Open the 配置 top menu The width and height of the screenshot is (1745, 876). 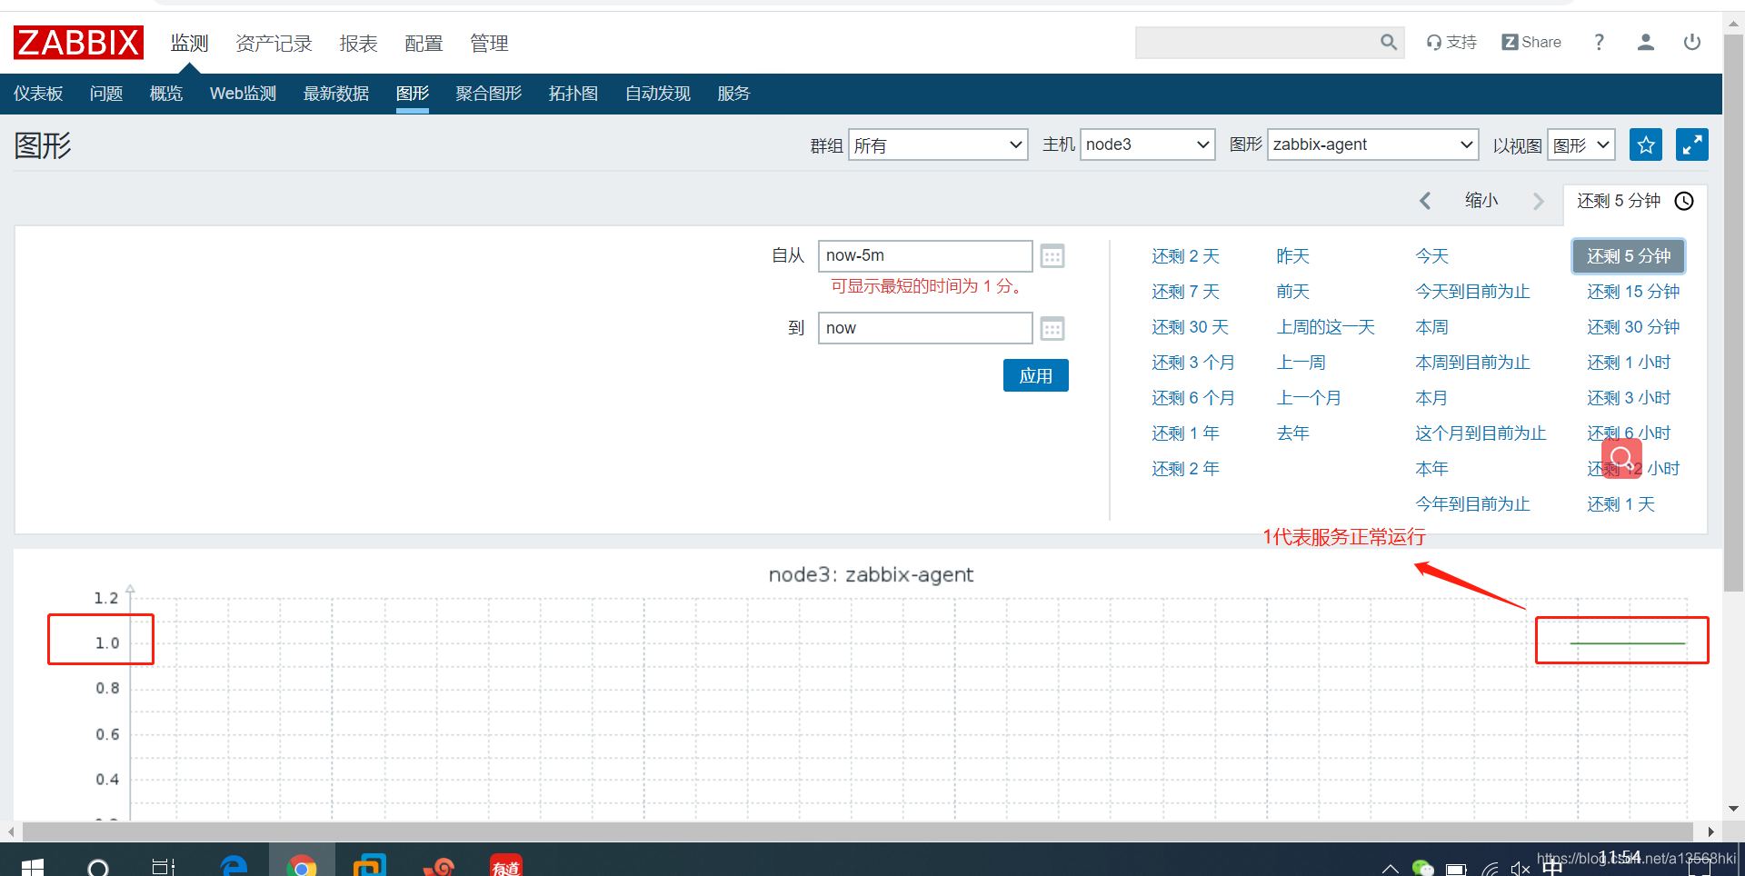(424, 43)
